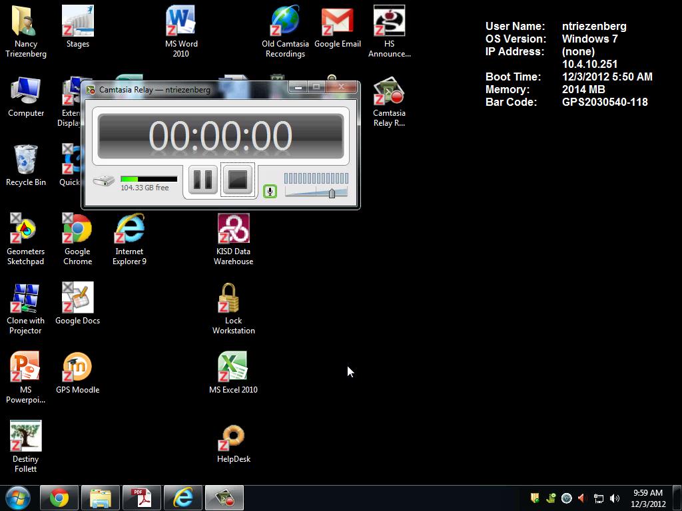Click the microphone volume slider handle
Screen dimensions: 682x511
point(332,193)
